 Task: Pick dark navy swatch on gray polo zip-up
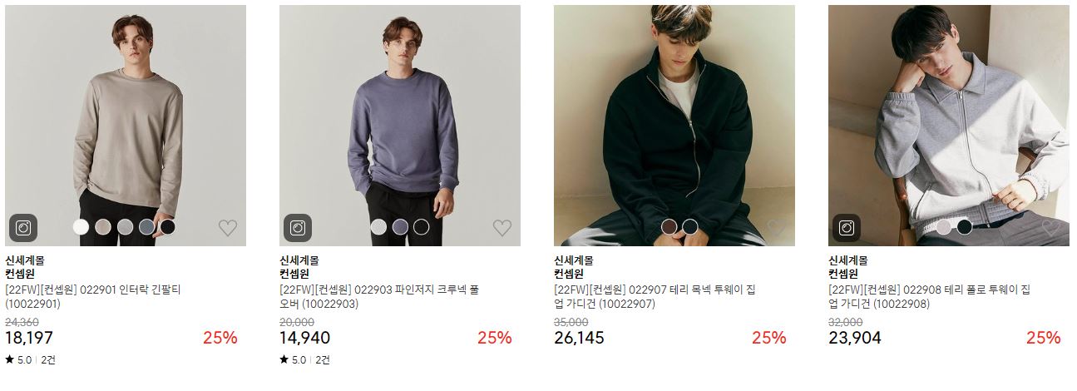(964, 226)
